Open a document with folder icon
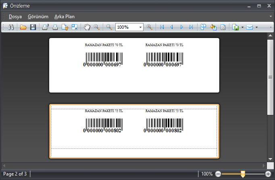Screen dimensions: 275x180 (23, 27)
